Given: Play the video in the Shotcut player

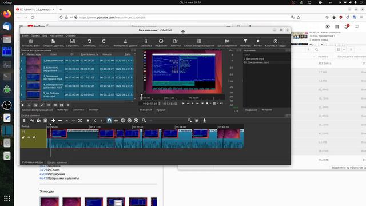Looking at the screenshot, I should pos(193,104).
